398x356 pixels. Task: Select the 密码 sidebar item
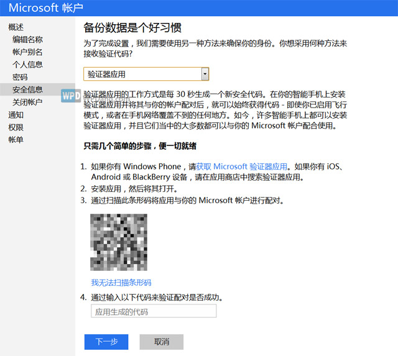coord(20,77)
